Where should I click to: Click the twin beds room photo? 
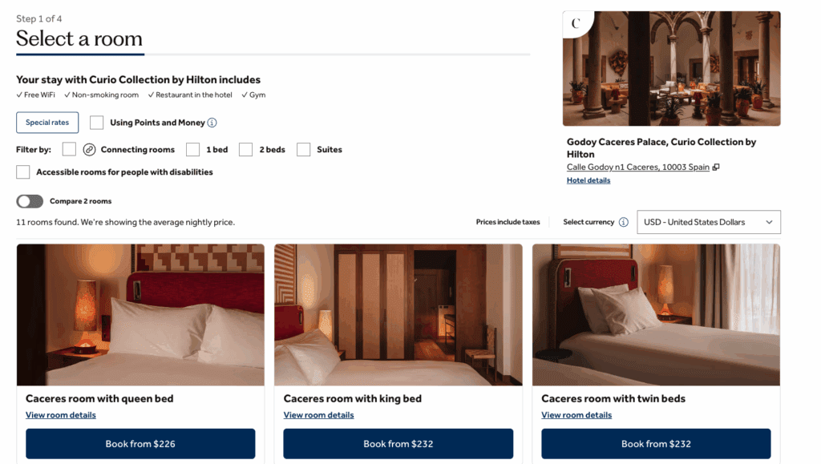click(656, 315)
